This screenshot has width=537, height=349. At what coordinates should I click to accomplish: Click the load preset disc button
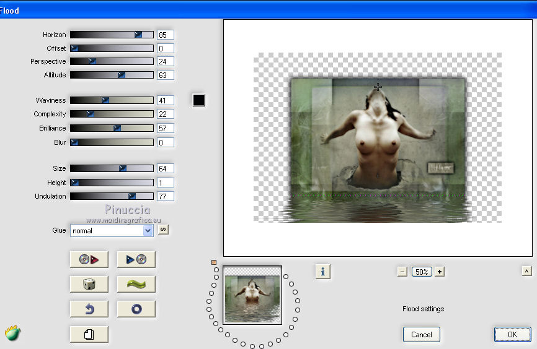[x=89, y=259]
